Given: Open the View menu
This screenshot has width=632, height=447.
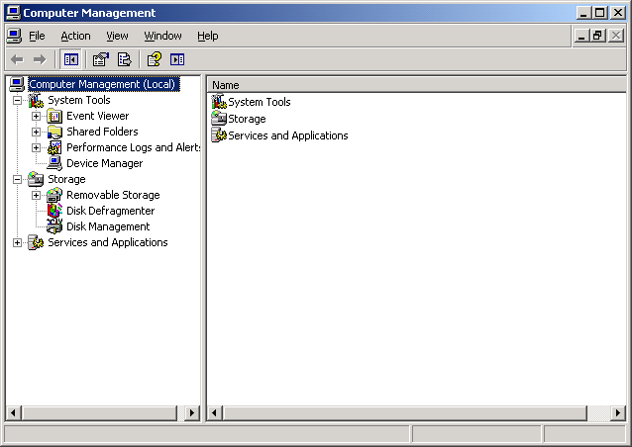Looking at the screenshot, I should [117, 36].
